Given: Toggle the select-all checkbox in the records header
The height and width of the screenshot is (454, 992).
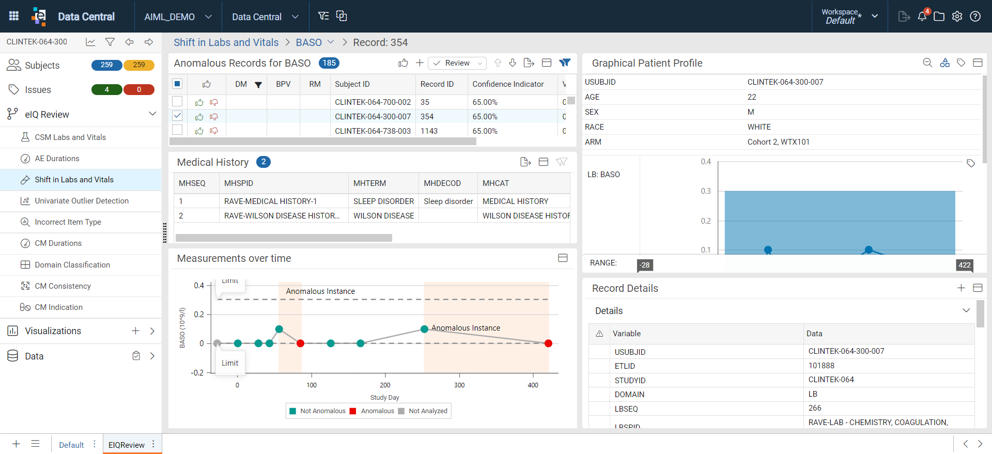Looking at the screenshot, I should 177,84.
